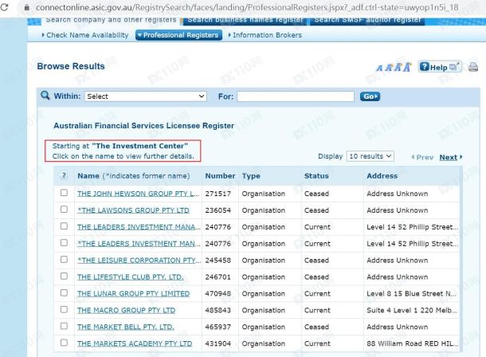Open THE JOHN HEWSON GROUP PTY L... link
Screen dimensions: 486x357
139,194
